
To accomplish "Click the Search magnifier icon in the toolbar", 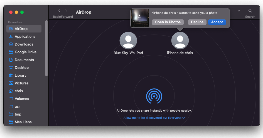I will [x=250, y=11].
